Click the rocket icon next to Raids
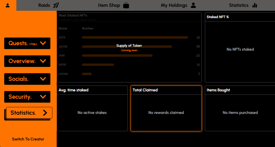275x147 pixels. [x=56, y=5]
